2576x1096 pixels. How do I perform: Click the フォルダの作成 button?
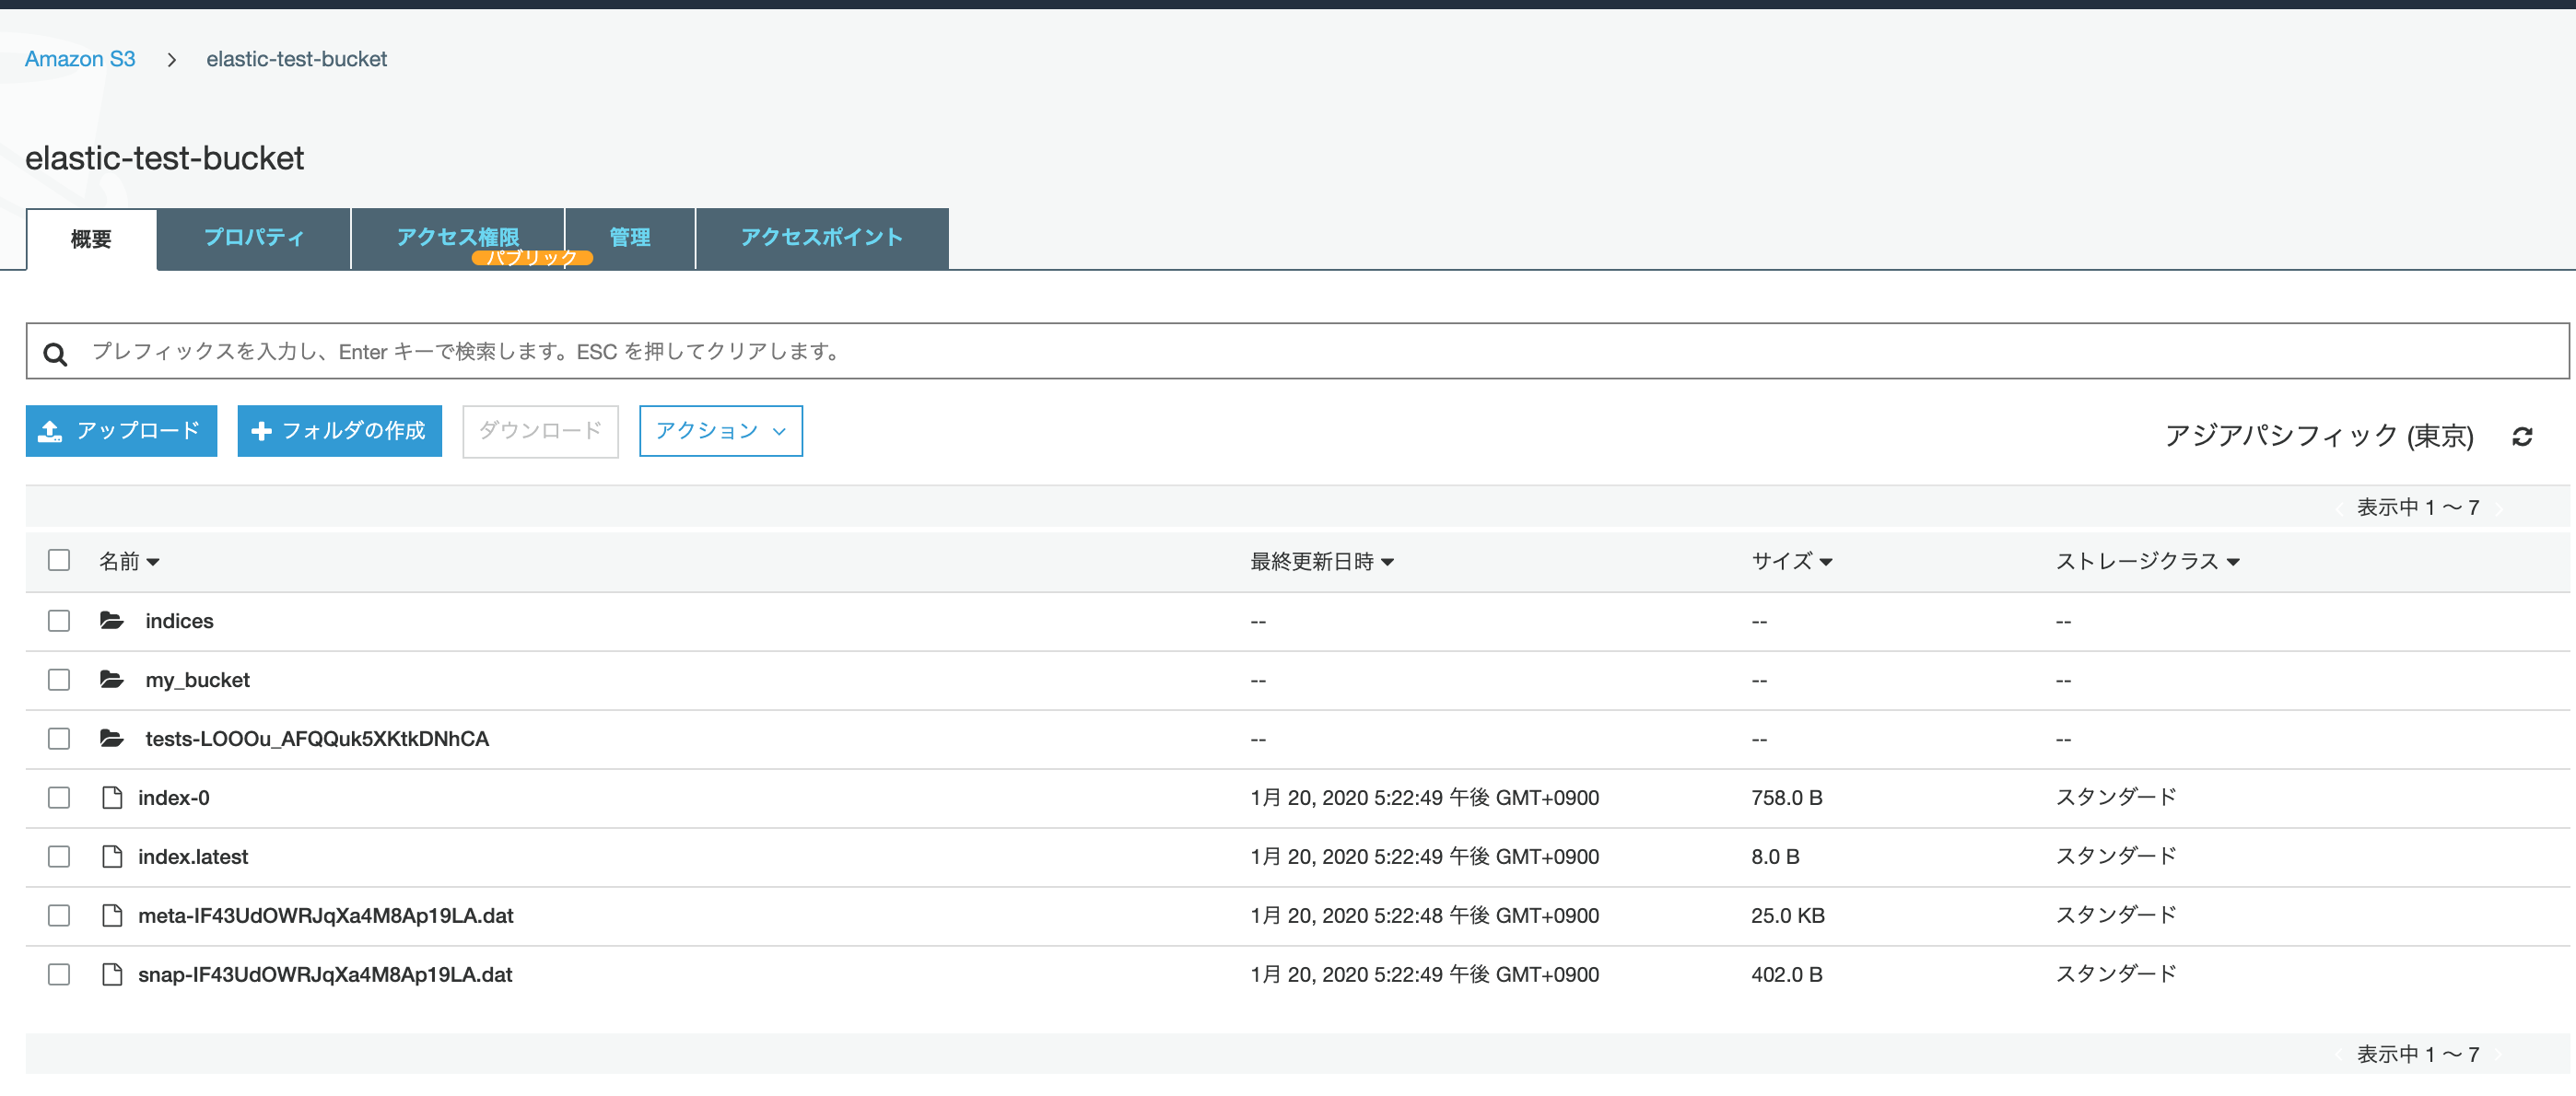pos(339,431)
